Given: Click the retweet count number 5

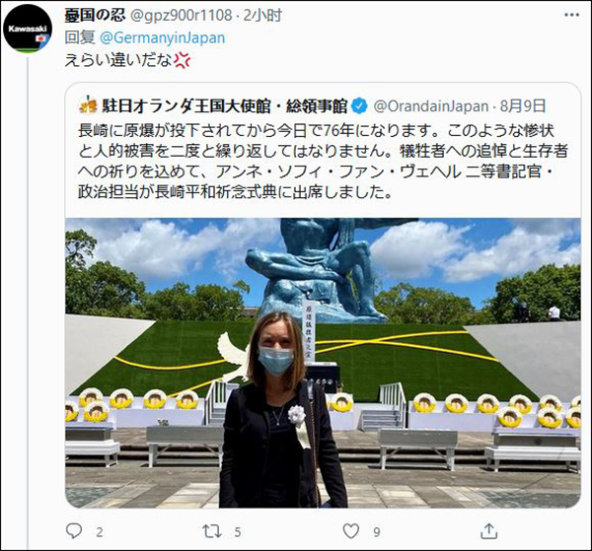Looking at the screenshot, I should [x=238, y=532].
